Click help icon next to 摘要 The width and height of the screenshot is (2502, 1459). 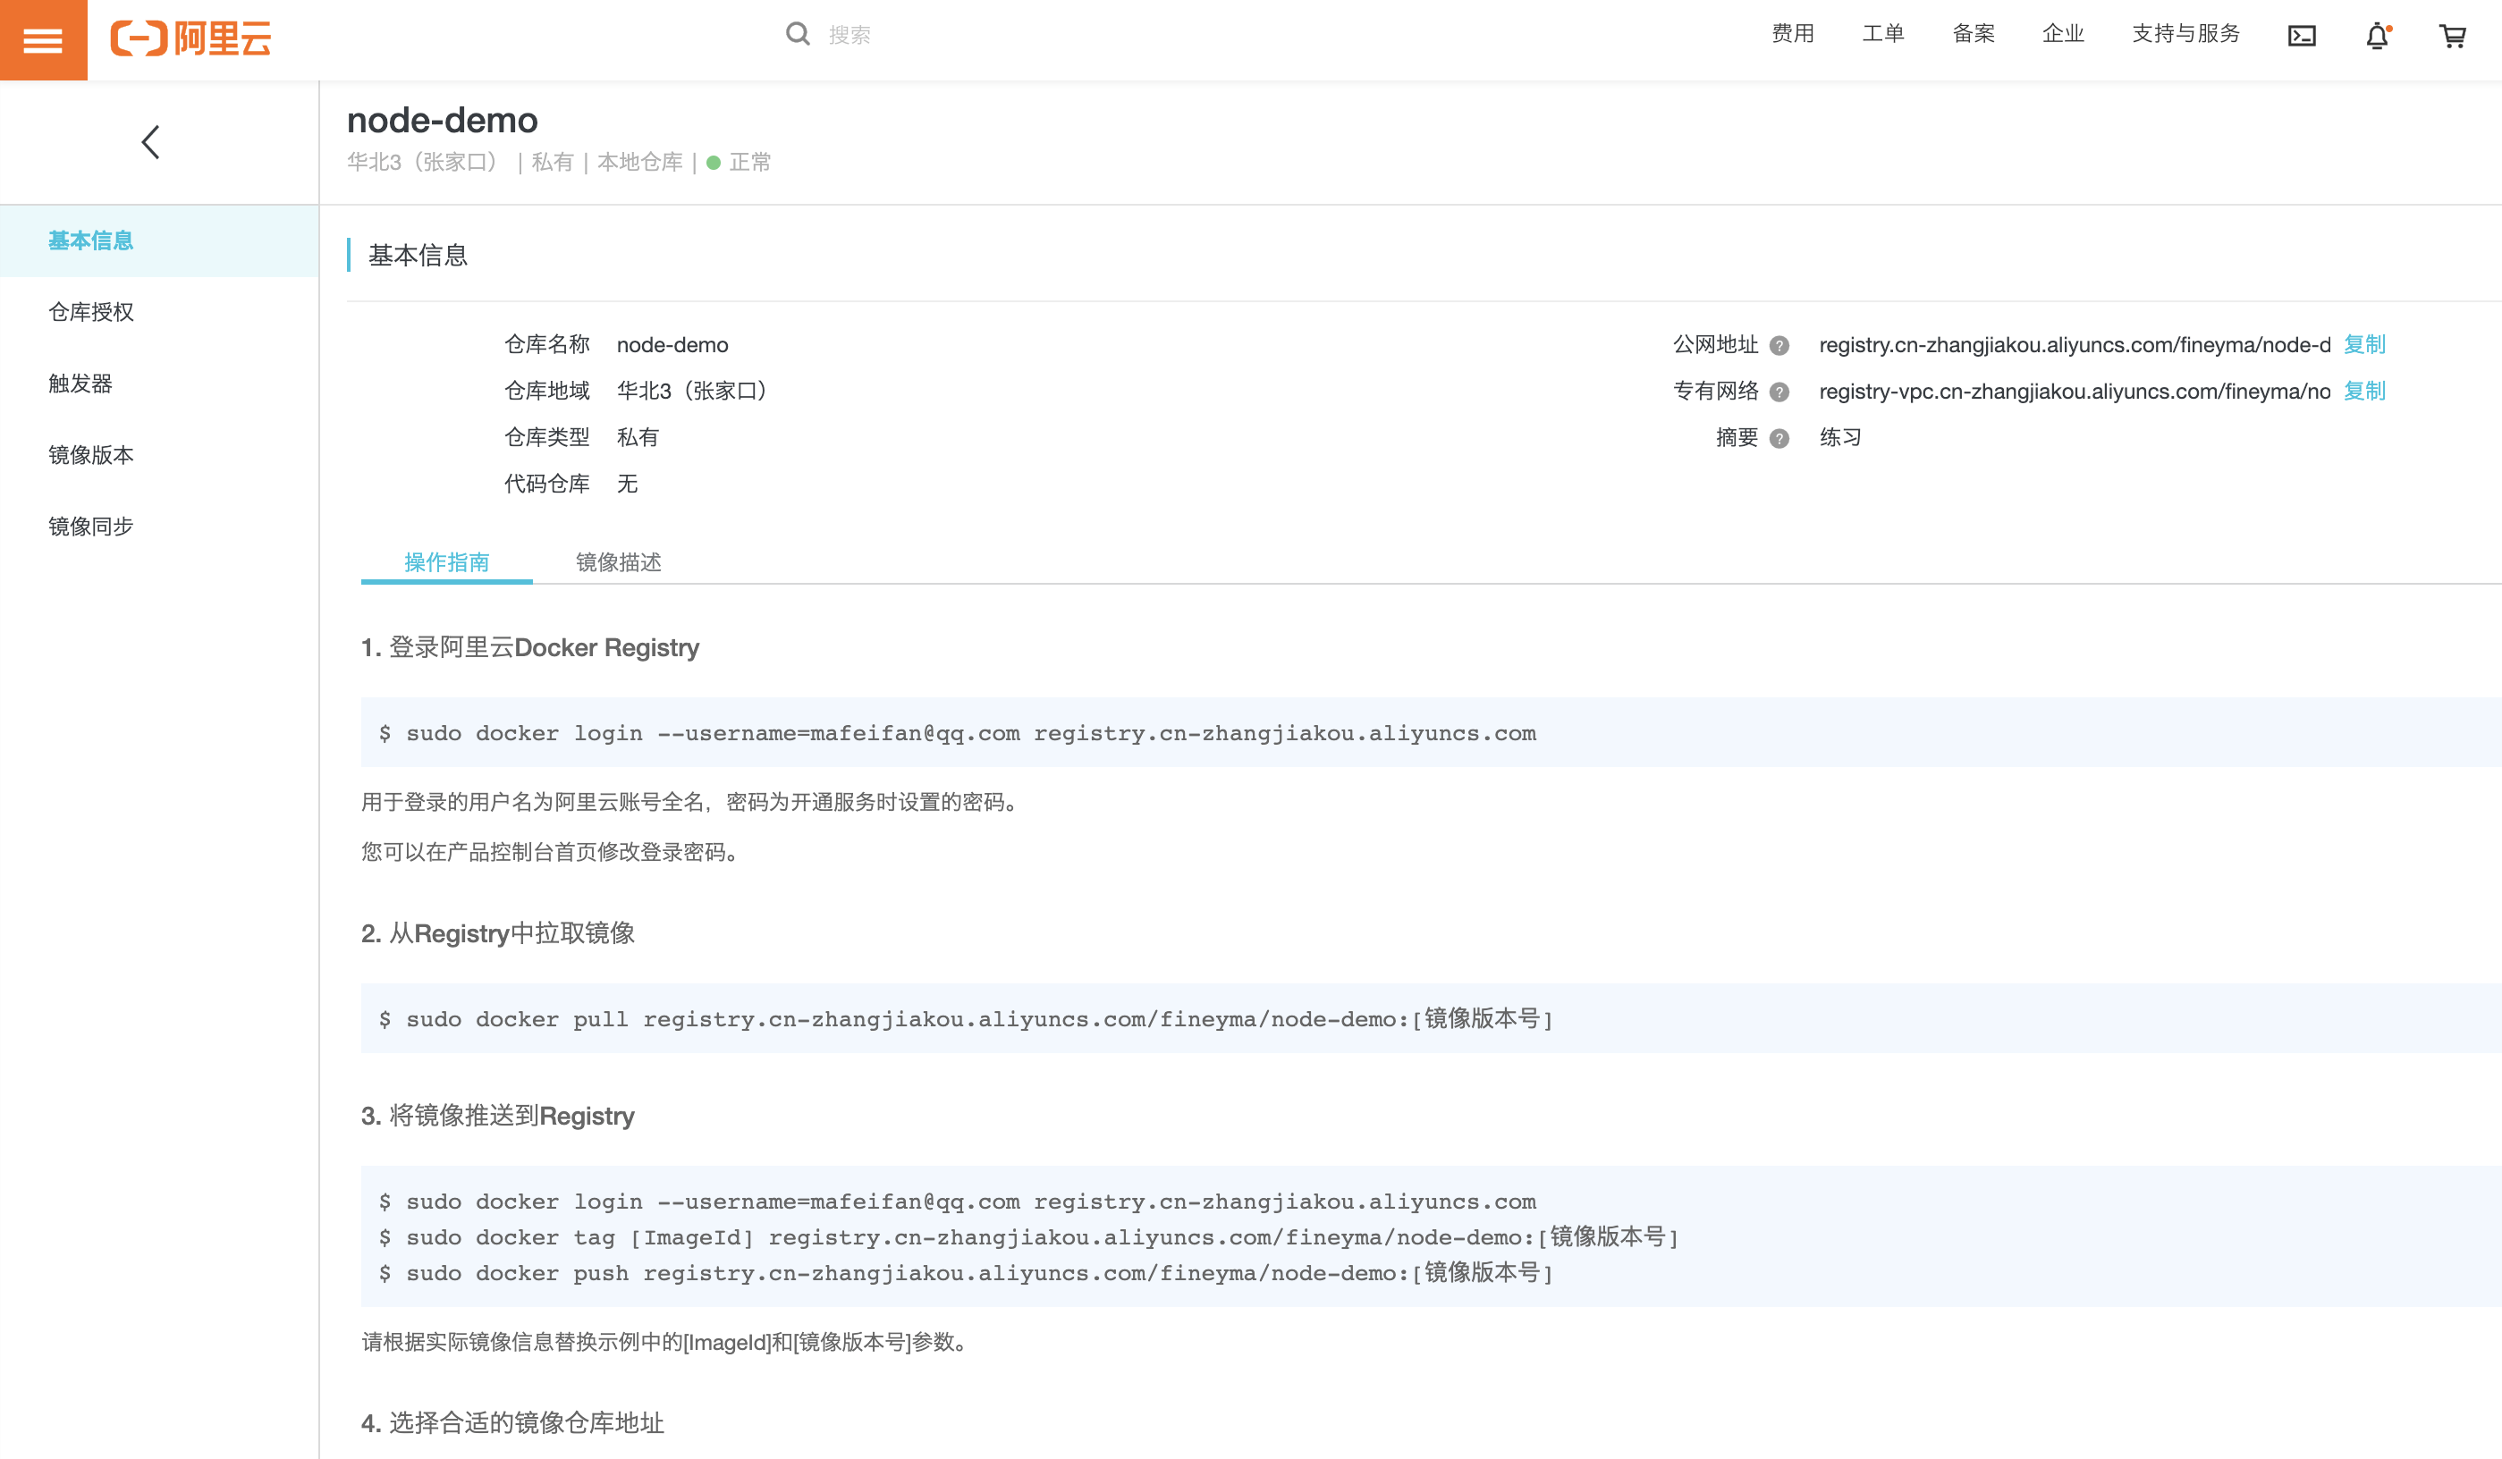click(x=1779, y=439)
